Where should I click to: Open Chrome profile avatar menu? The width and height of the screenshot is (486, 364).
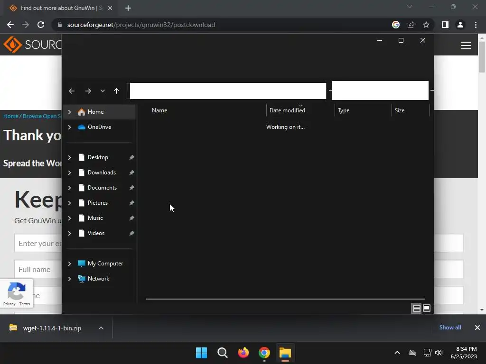[x=460, y=25]
